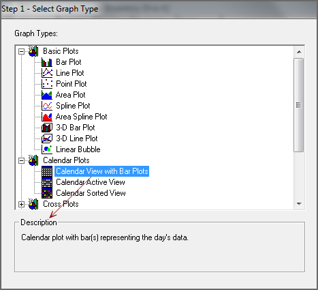Select the Bar Plot icon
This screenshot has height=290, width=318.
pos(47,62)
